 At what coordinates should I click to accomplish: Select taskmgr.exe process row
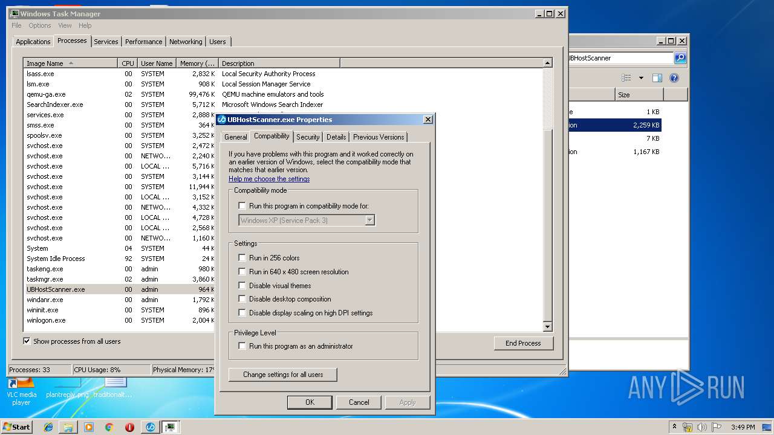tap(120, 279)
